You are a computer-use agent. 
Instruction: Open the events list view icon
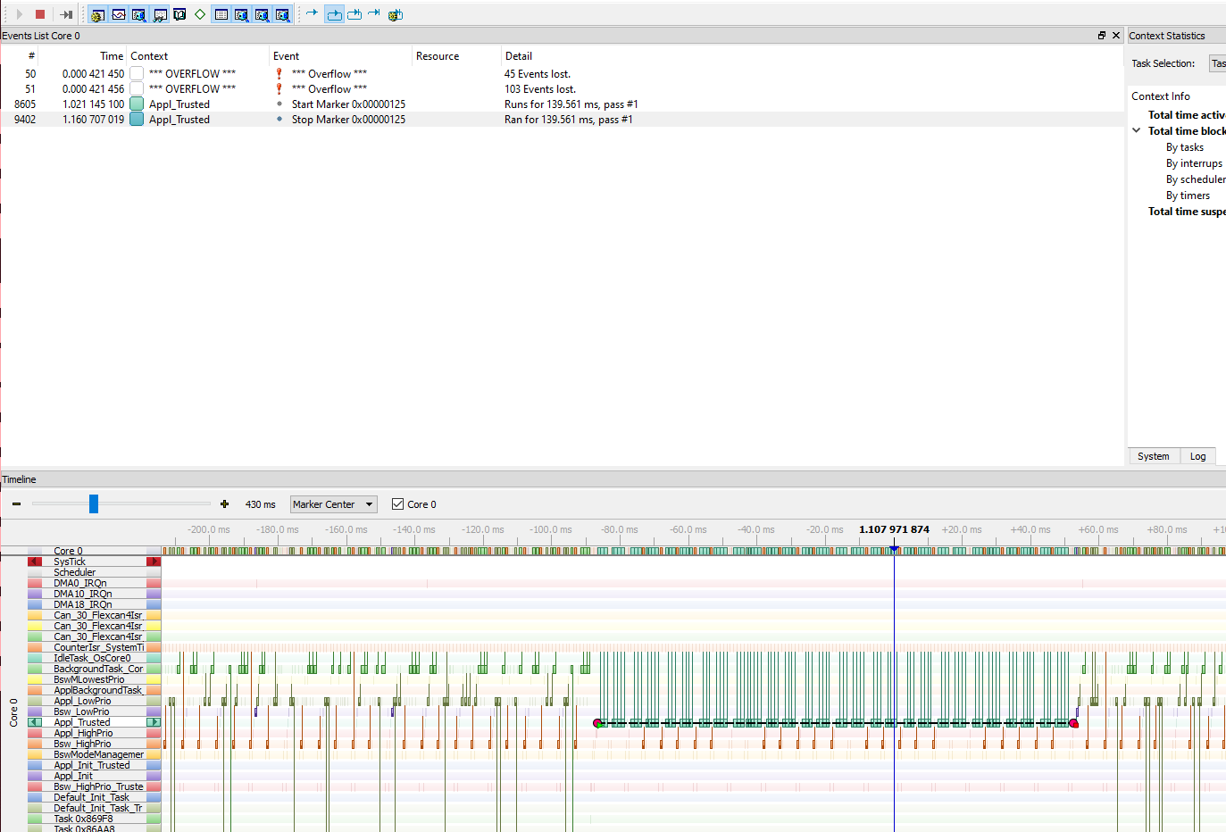pyautogui.click(x=221, y=14)
